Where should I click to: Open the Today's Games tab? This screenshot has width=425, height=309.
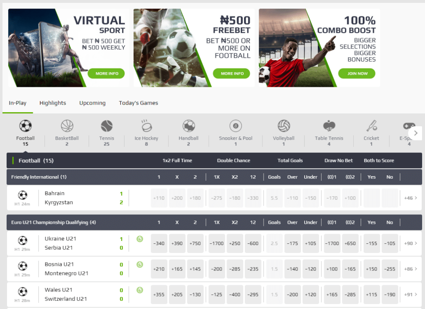[x=138, y=103]
